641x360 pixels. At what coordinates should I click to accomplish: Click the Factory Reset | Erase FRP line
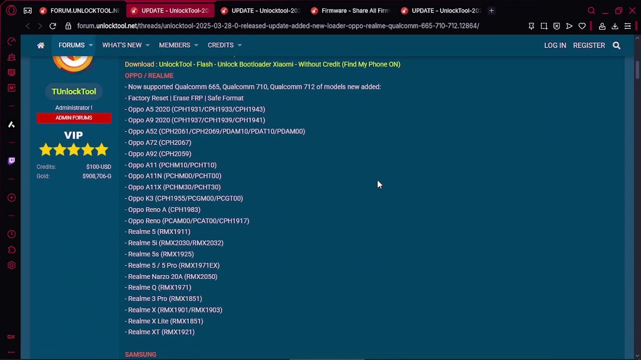pyautogui.click(x=184, y=98)
